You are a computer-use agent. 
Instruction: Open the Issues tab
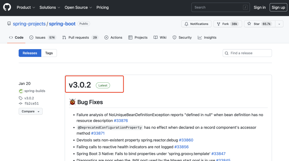(x=43, y=38)
